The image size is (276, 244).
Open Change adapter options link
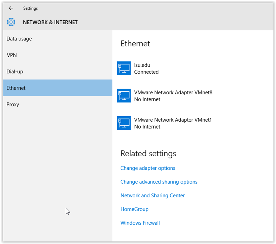[x=148, y=168]
